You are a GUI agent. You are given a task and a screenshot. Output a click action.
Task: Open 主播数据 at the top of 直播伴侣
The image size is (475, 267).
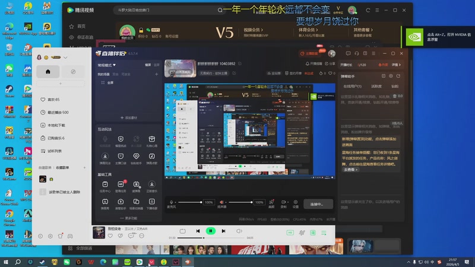pos(309,53)
